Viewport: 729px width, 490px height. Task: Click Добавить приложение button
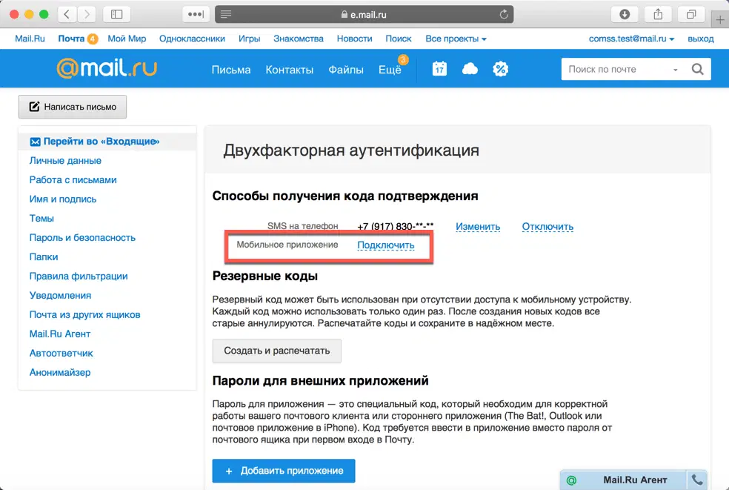click(284, 471)
